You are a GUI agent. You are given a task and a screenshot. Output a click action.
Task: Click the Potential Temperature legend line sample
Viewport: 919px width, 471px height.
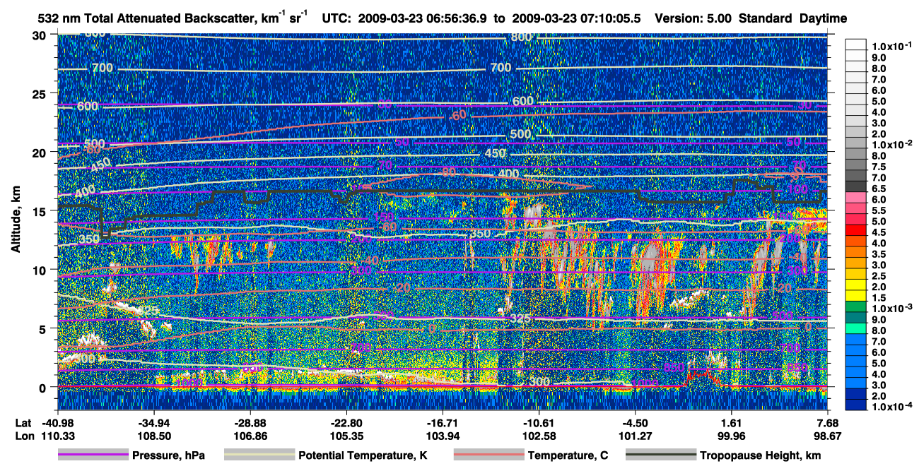click(x=259, y=455)
